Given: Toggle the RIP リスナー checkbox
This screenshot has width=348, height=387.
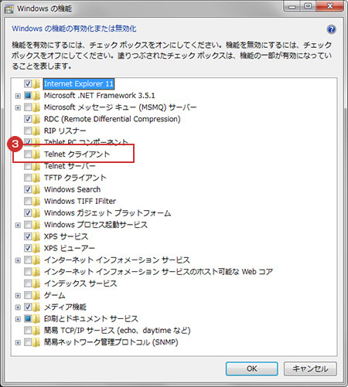Looking at the screenshot, I should point(28,131).
